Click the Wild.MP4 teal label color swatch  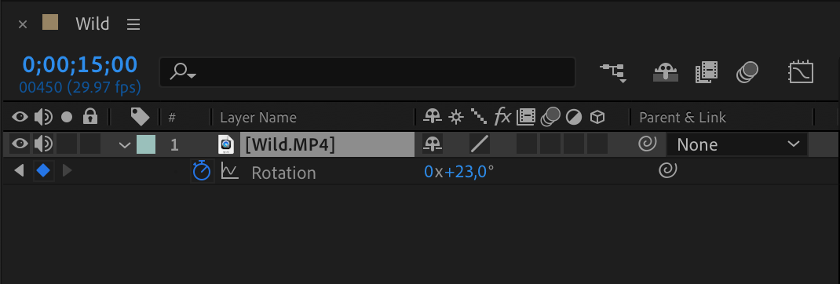146,144
